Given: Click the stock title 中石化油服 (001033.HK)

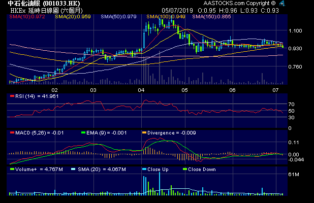Looking at the screenshot, I should pyautogui.click(x=44, y=4).
